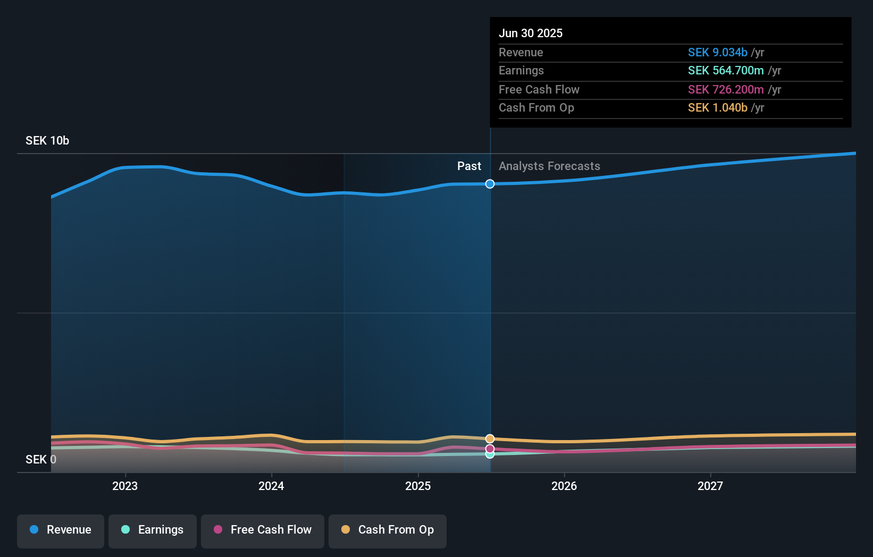Select the Earnings marker at Jun 2025
The height and width of the screenshot is (557, 873).
(x=490, y=454)
